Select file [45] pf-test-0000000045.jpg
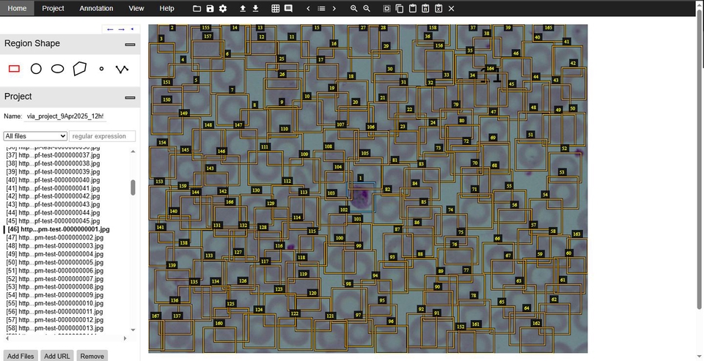This screenshot has width=704, height=361. click(53, 221)
